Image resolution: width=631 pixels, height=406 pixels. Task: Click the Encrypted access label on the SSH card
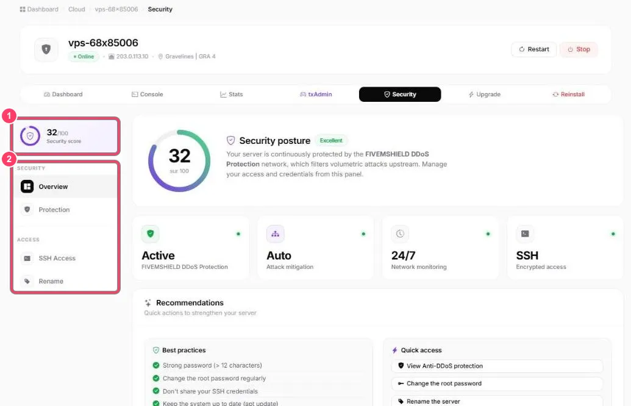pyautogui.click(x=541, y=267)
